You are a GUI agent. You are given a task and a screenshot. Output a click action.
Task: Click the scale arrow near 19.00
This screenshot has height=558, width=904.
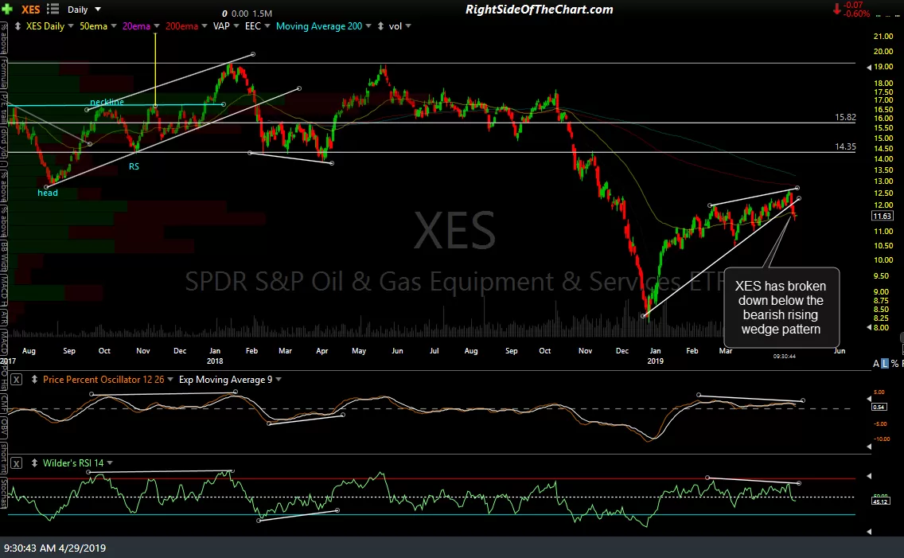point(869,68)
